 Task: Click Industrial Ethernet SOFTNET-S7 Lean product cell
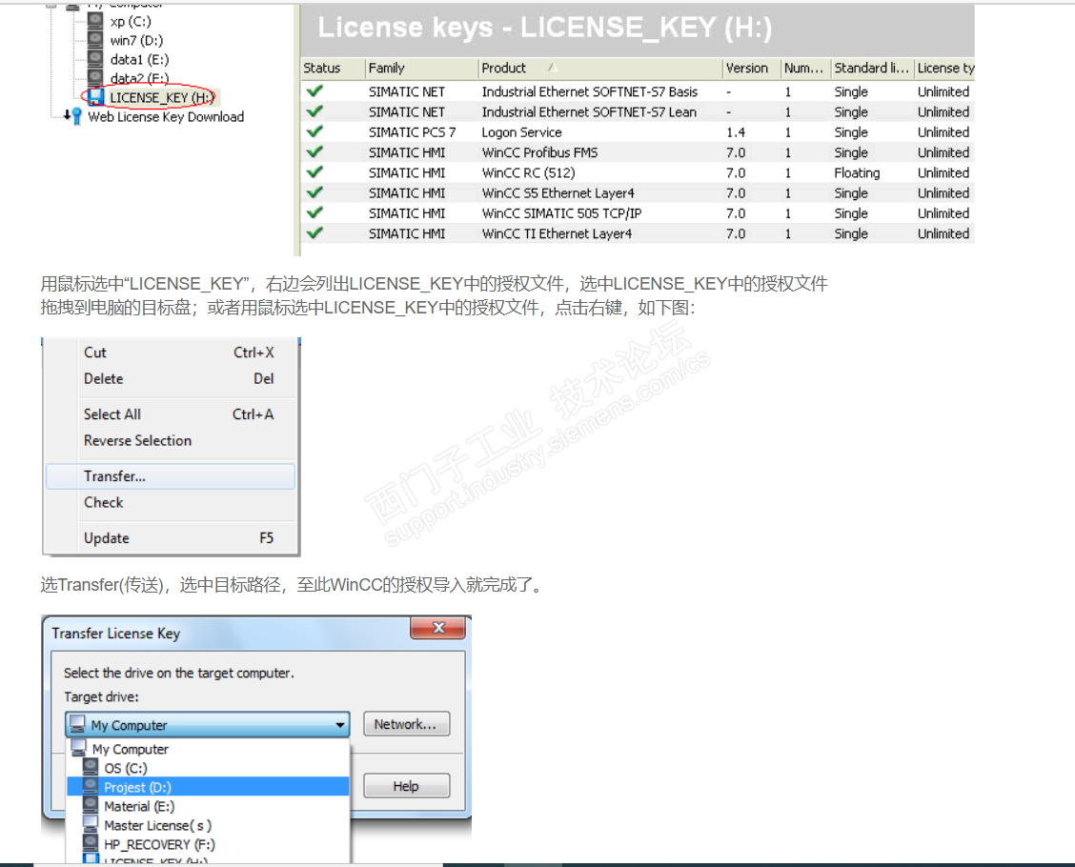pos(589,111)
